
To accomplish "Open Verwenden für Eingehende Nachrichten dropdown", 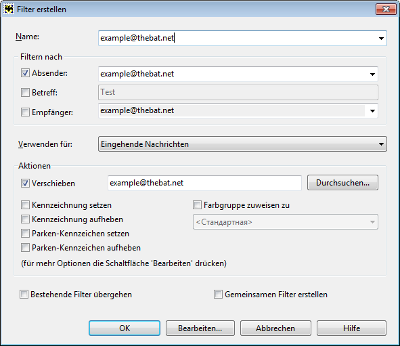I will click(242, 144).
